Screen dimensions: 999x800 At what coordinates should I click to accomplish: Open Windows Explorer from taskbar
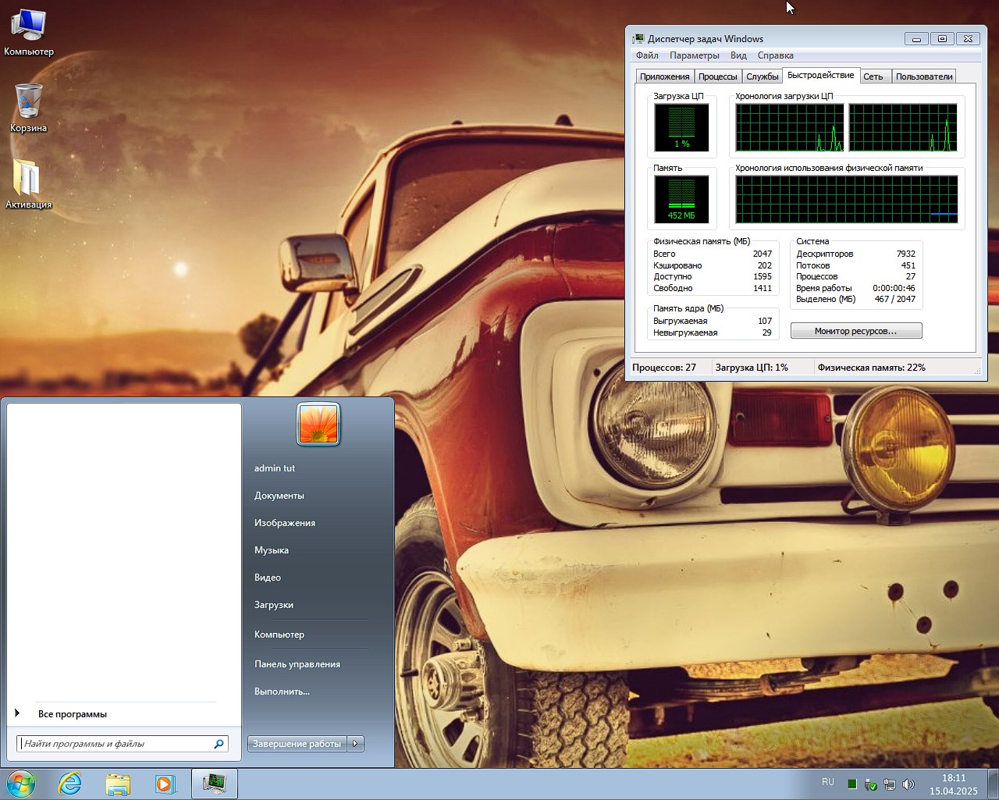click(x=118, y=784)
